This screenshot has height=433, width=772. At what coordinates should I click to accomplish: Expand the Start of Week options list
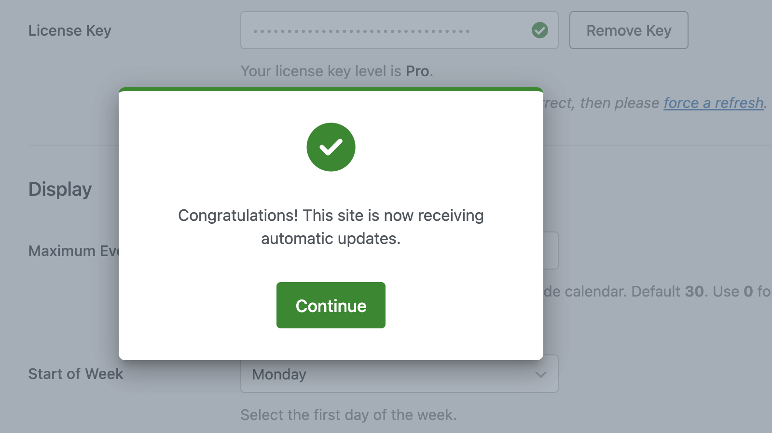point(399,374)
